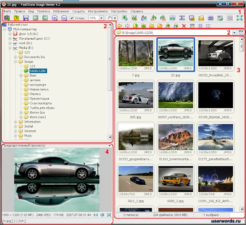The width and height of the screenshot is (246, 225).
Task: Click the send by email envelope icon
Action: (201, 18)
